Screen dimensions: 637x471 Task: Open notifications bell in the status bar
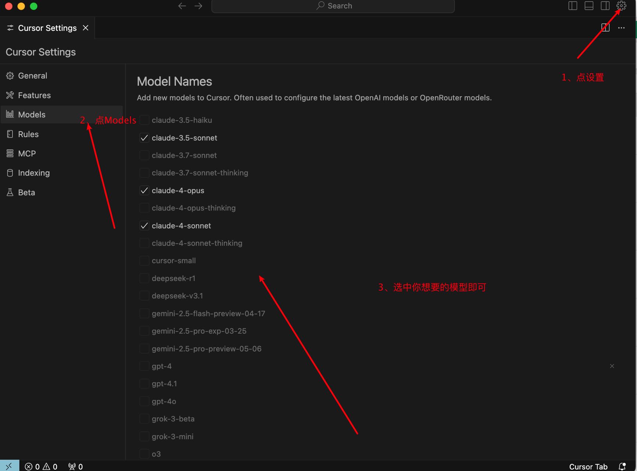click(622, 466)
